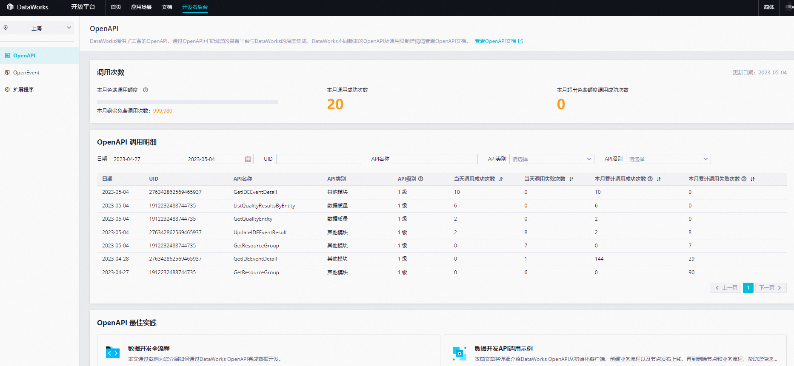Sort by 本月累计调用成功次数 using its sort icon
Image resolution: width=794 pixels, height=366 pixels.
(659, 179)
